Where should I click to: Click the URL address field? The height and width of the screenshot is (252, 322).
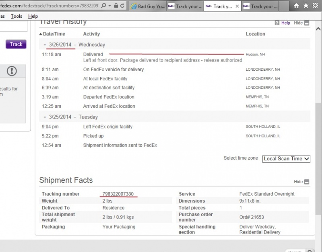point(49,6)
